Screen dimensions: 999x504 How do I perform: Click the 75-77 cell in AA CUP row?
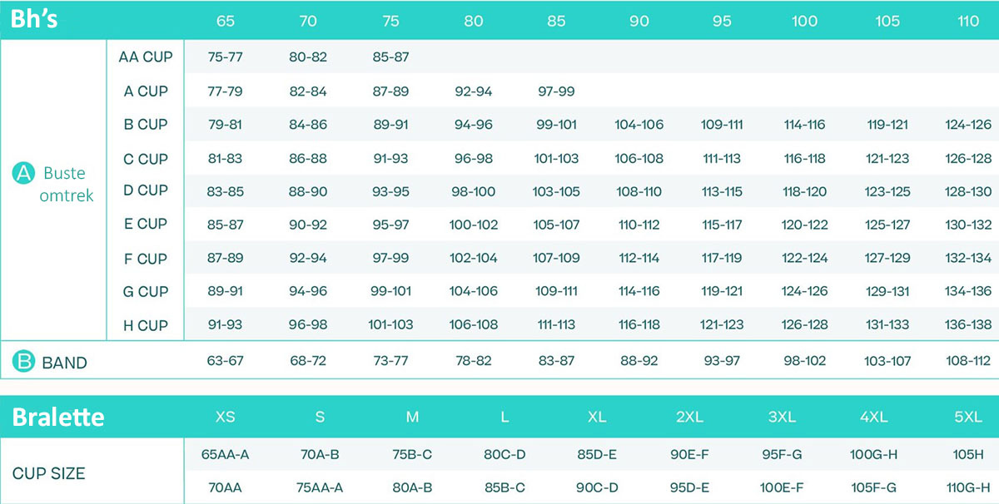coord(225,57)
